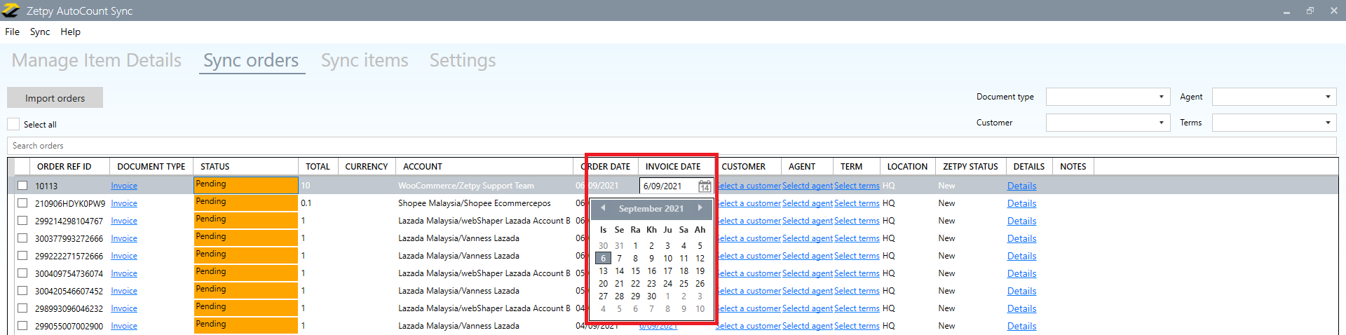
Task: Click the September 2021 calendar header
Action: pos(651,209)
